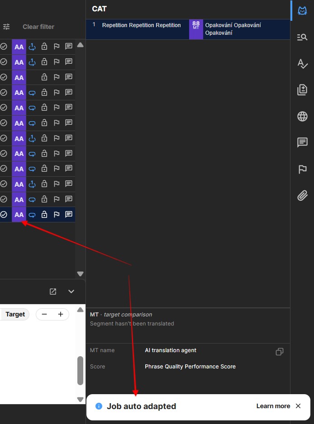The height and width of the screenshot is (424, 314).
Task: Click the info icon in the notification
Action: (x=99, y=406)
